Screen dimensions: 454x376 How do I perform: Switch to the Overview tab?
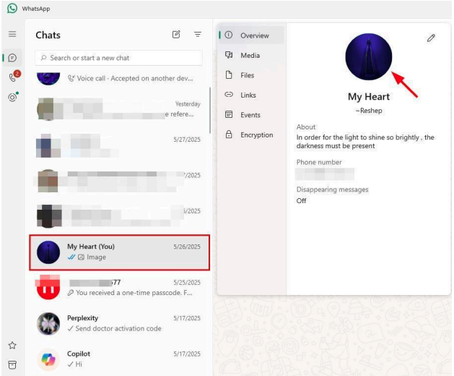coord(253,35)
